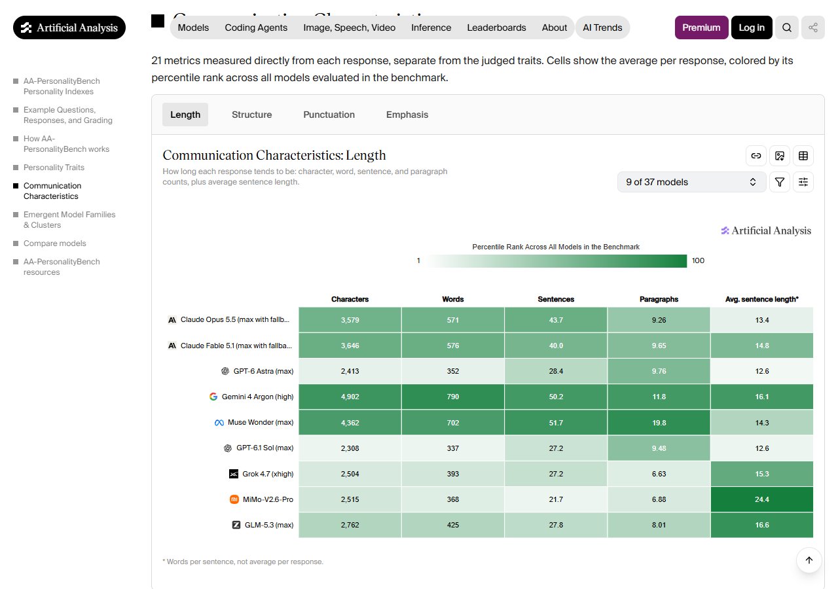Open the site search icon

[787, 27]
